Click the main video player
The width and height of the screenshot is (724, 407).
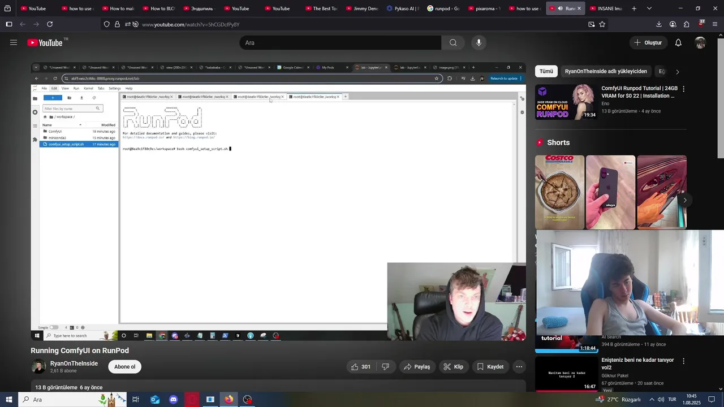click(278, 202)
